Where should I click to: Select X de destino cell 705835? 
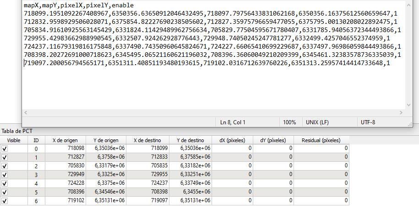pos(147,166)
